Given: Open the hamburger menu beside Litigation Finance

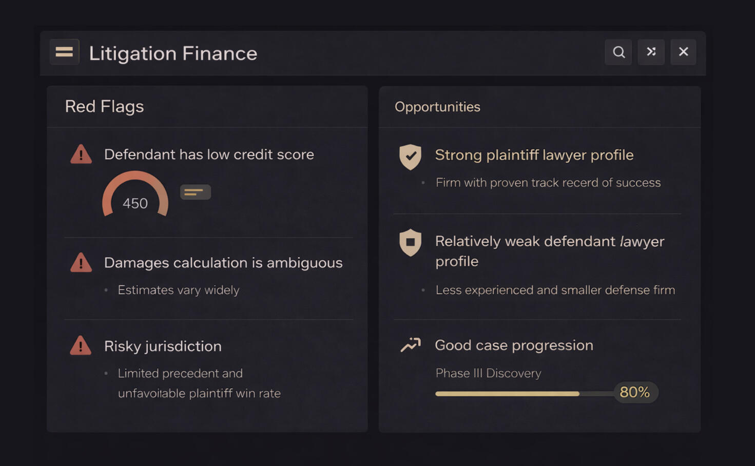Looking at the screenshot, I should (x=64, y=52).
